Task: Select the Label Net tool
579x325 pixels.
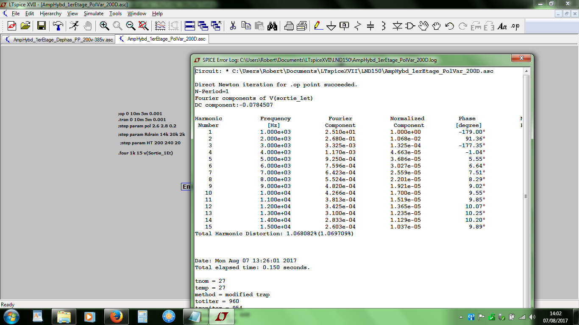Action: 344,26
